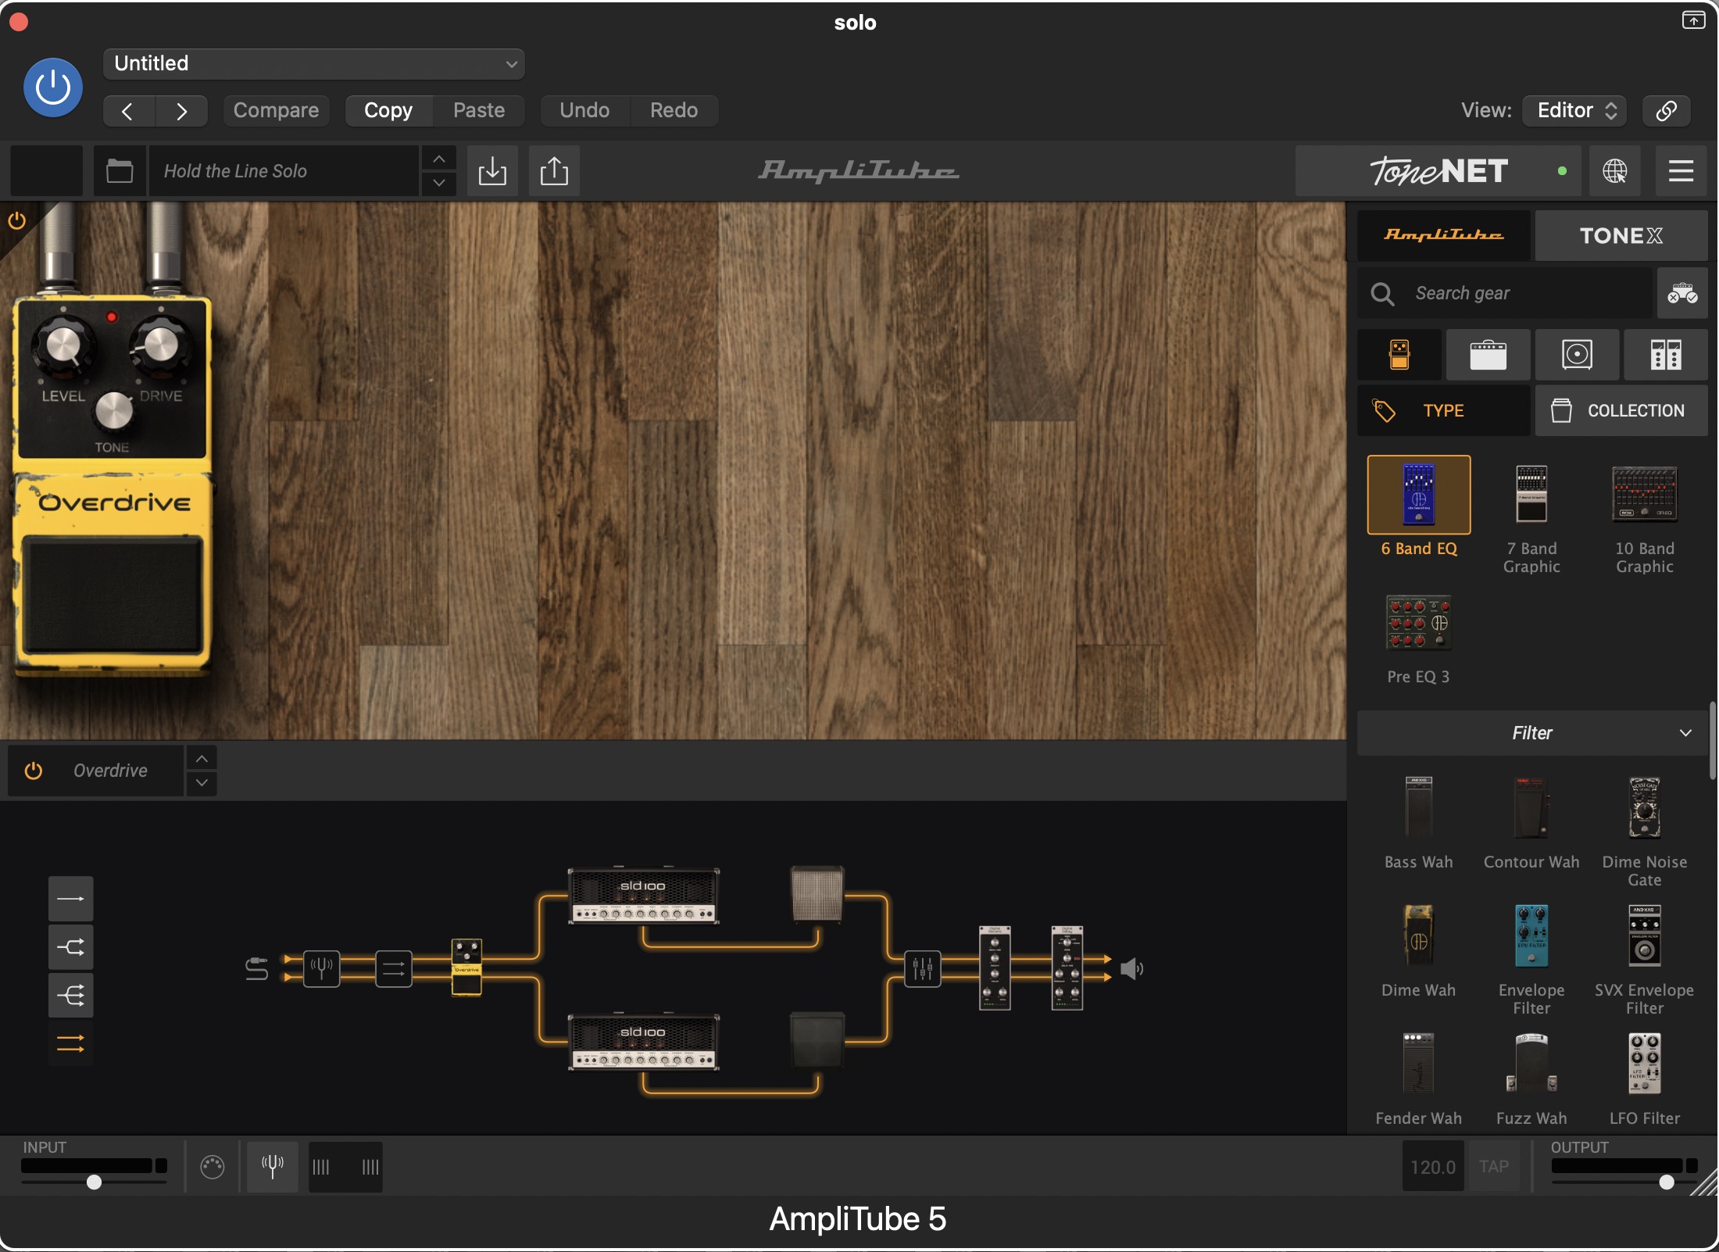Select the rack effects gear category icon

[1665, 355]
